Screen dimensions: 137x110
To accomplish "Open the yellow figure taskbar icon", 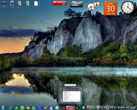I will coord(17,108).
